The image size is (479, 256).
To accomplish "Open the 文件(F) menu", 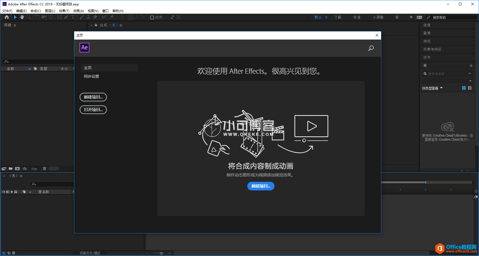I will [x=7, y=11].
